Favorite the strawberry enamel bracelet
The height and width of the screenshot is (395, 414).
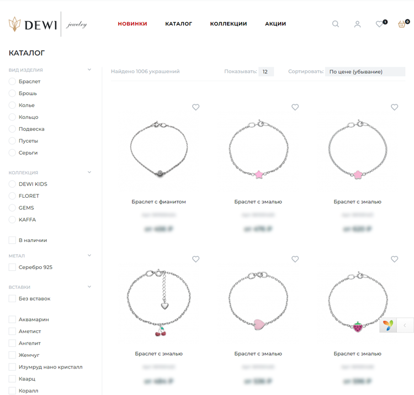[394, 259]
